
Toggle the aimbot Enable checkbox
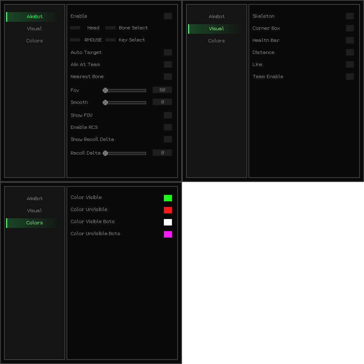click(168, 16)
